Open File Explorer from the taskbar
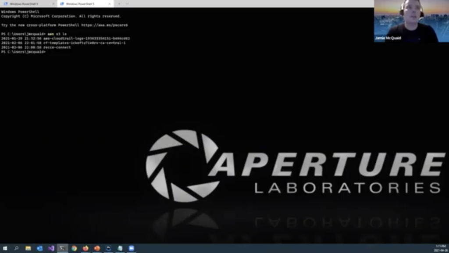 pyautogui.click(x=28, y=248)
